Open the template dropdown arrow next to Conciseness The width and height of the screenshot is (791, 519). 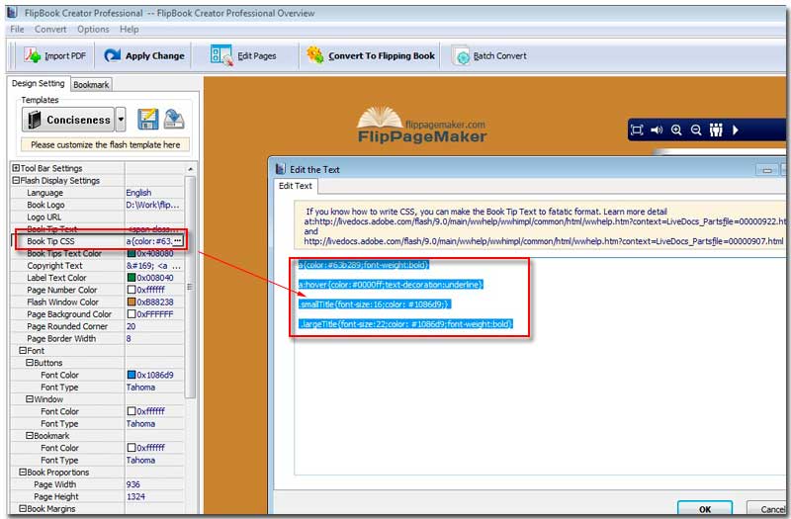(x=121, y=120)
